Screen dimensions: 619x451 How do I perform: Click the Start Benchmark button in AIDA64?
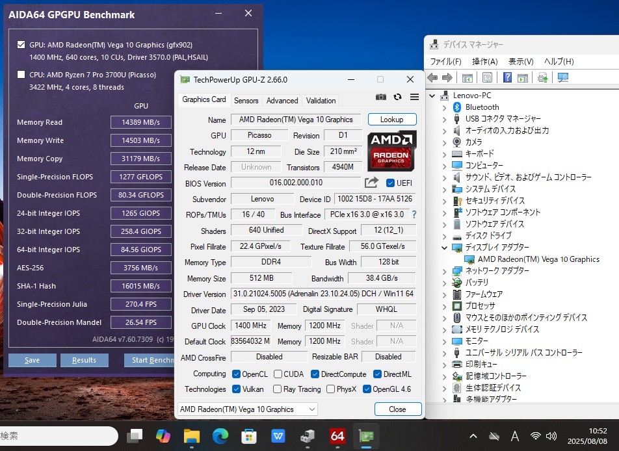[150, 360]
